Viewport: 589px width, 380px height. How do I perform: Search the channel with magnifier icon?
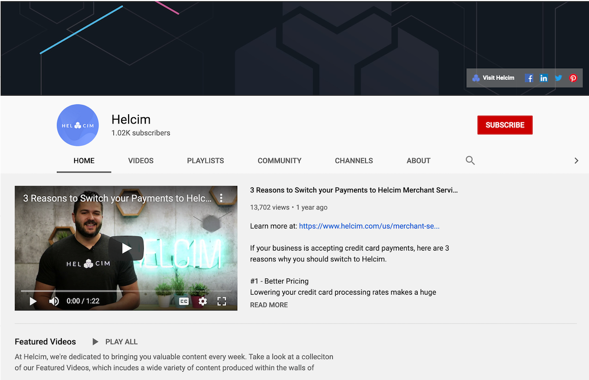coord(470,160)
